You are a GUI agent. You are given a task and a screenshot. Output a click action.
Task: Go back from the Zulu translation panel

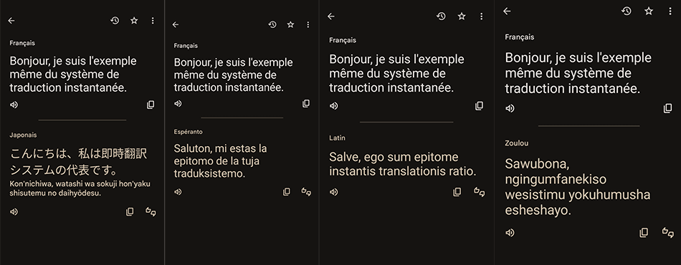click(507, 11)
